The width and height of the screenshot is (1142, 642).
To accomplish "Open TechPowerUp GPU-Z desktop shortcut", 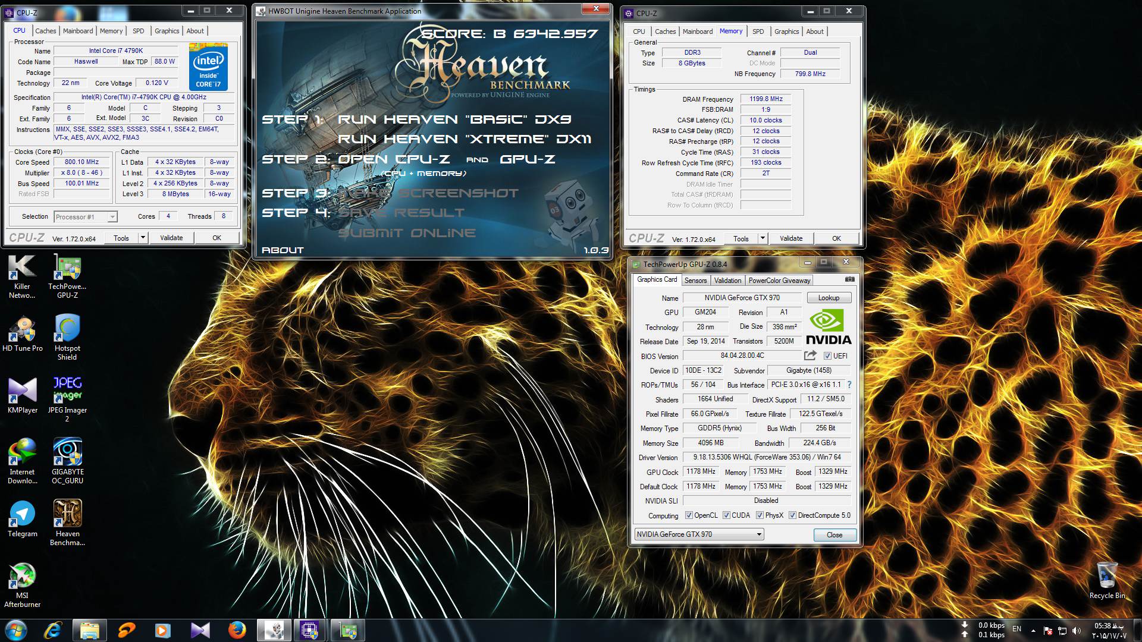I will (x=67, y=276).
